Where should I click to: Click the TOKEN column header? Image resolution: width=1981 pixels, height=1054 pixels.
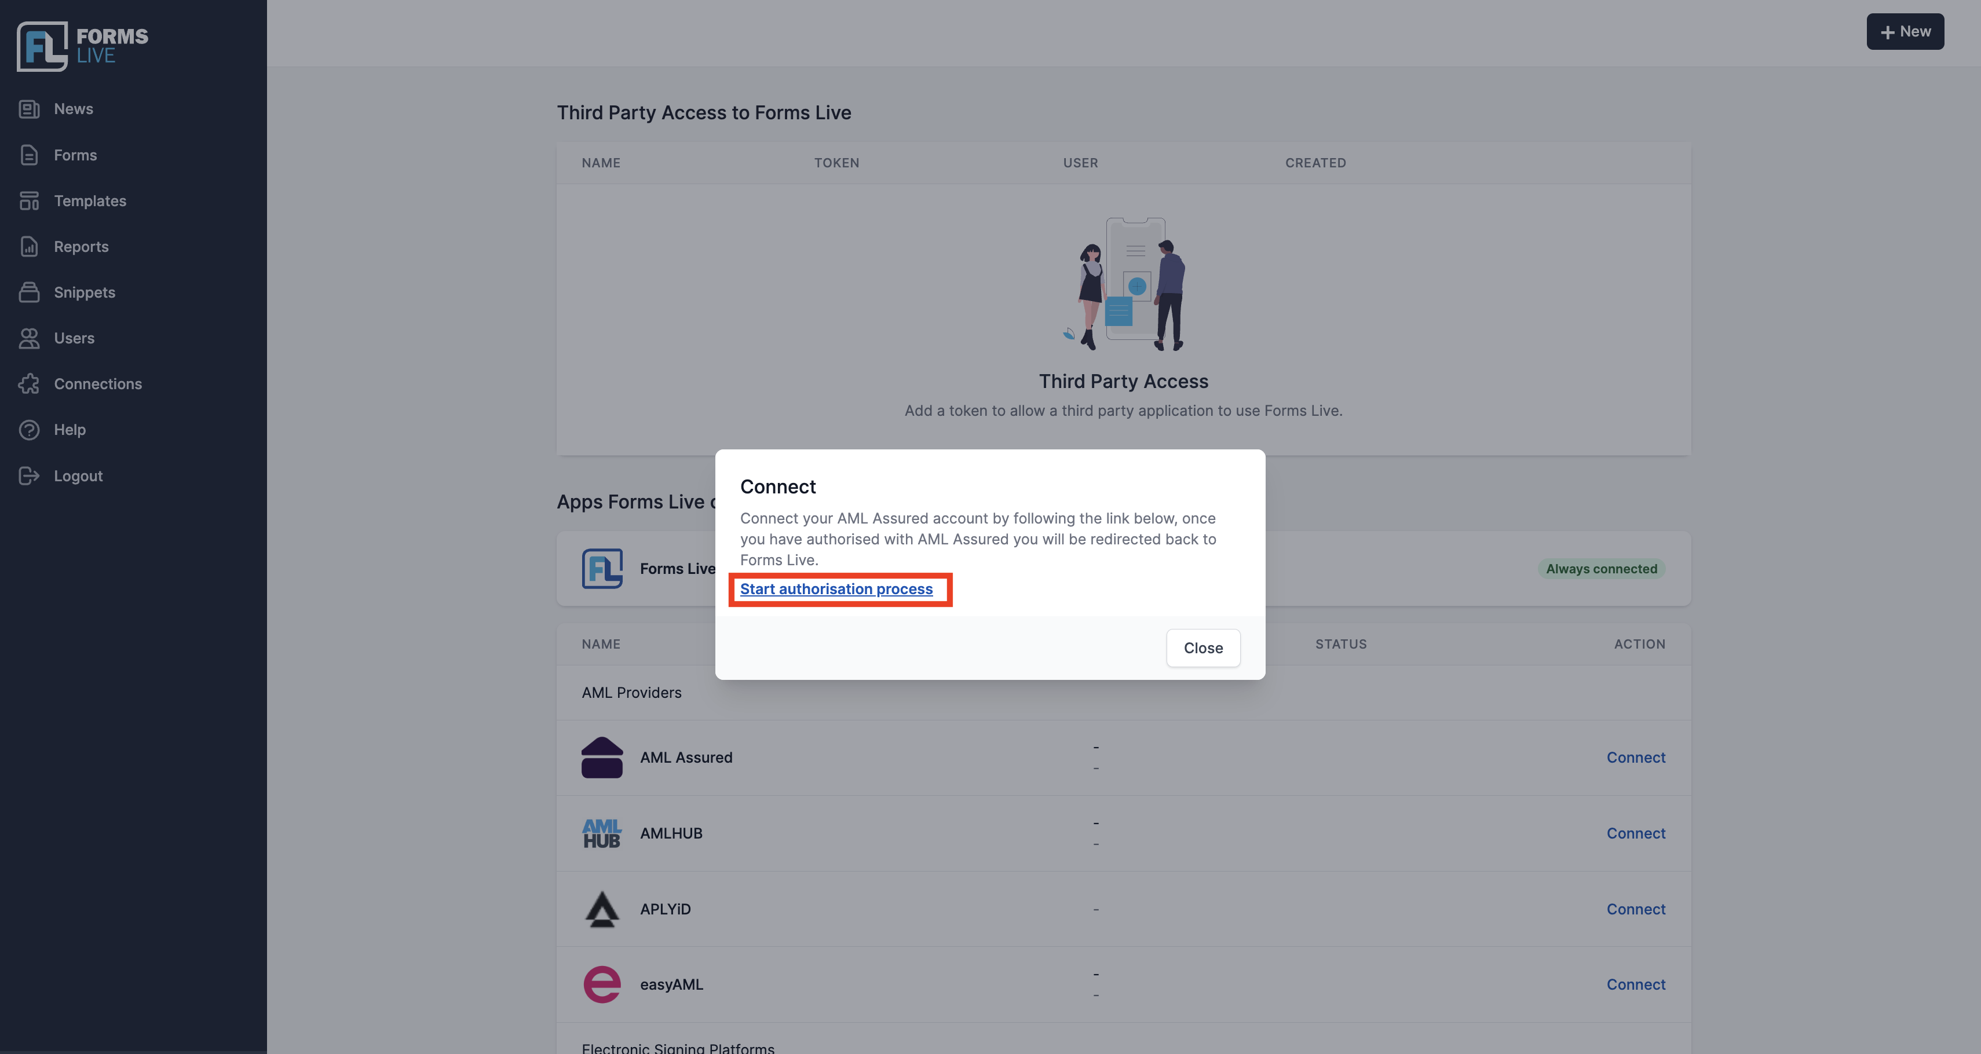coord(836,163)
